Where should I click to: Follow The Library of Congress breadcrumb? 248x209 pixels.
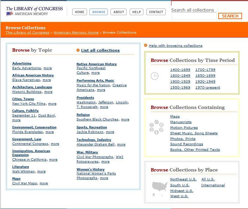(x=27, y=32)
